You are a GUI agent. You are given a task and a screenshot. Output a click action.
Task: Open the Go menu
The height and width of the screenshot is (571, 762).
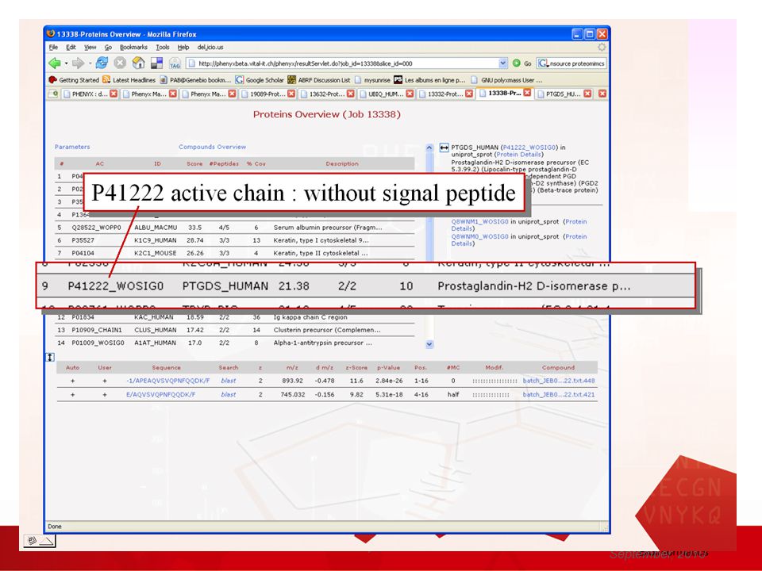click(x=108, y=47)
